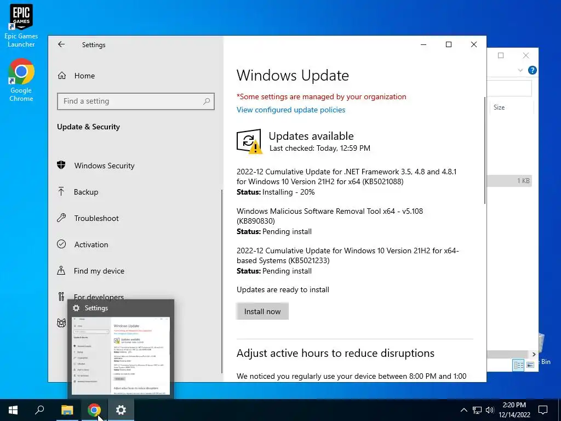Click the KB5021088 .NET Framework update text
This screenshot has width=561, height=421.
(x=346, y=177)
